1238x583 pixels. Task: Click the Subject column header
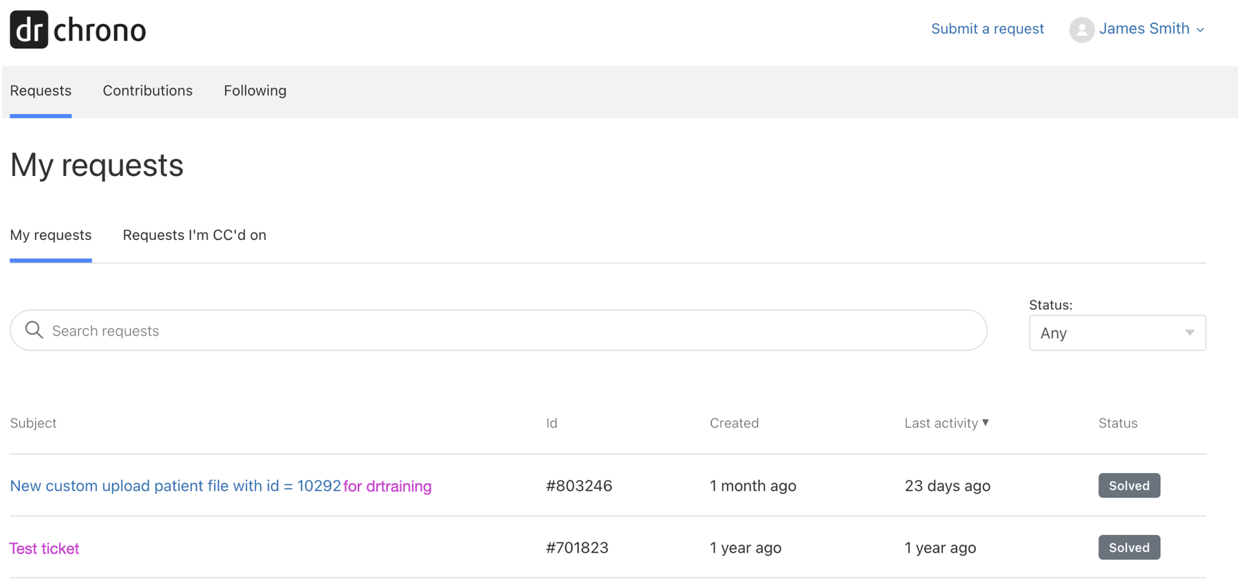click(33, 423)
